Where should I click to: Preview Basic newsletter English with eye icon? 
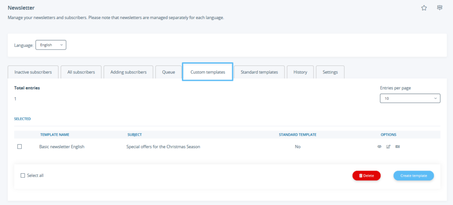(379, 147)
